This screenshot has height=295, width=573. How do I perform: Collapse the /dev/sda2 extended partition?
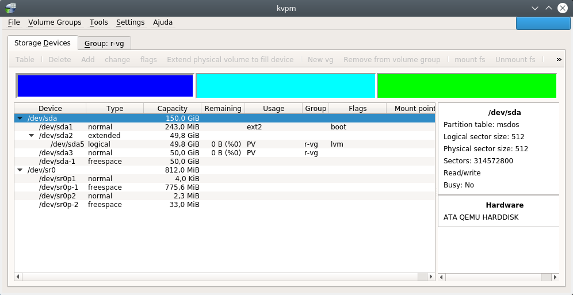click(x=32, y=136)
